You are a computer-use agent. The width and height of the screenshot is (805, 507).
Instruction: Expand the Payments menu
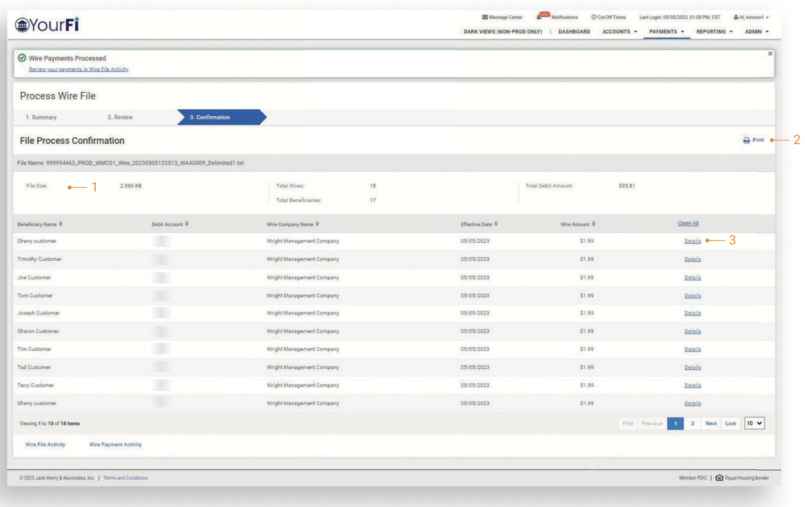[666, 32]
